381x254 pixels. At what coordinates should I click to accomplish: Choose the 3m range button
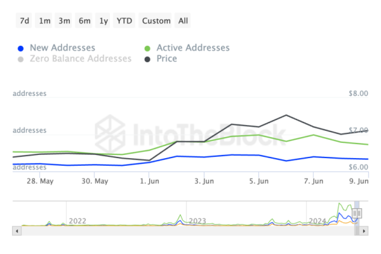coord(64,21)
